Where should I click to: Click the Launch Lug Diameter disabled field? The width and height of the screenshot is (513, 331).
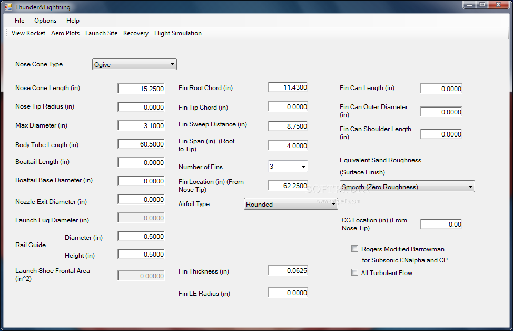[141, 218]
